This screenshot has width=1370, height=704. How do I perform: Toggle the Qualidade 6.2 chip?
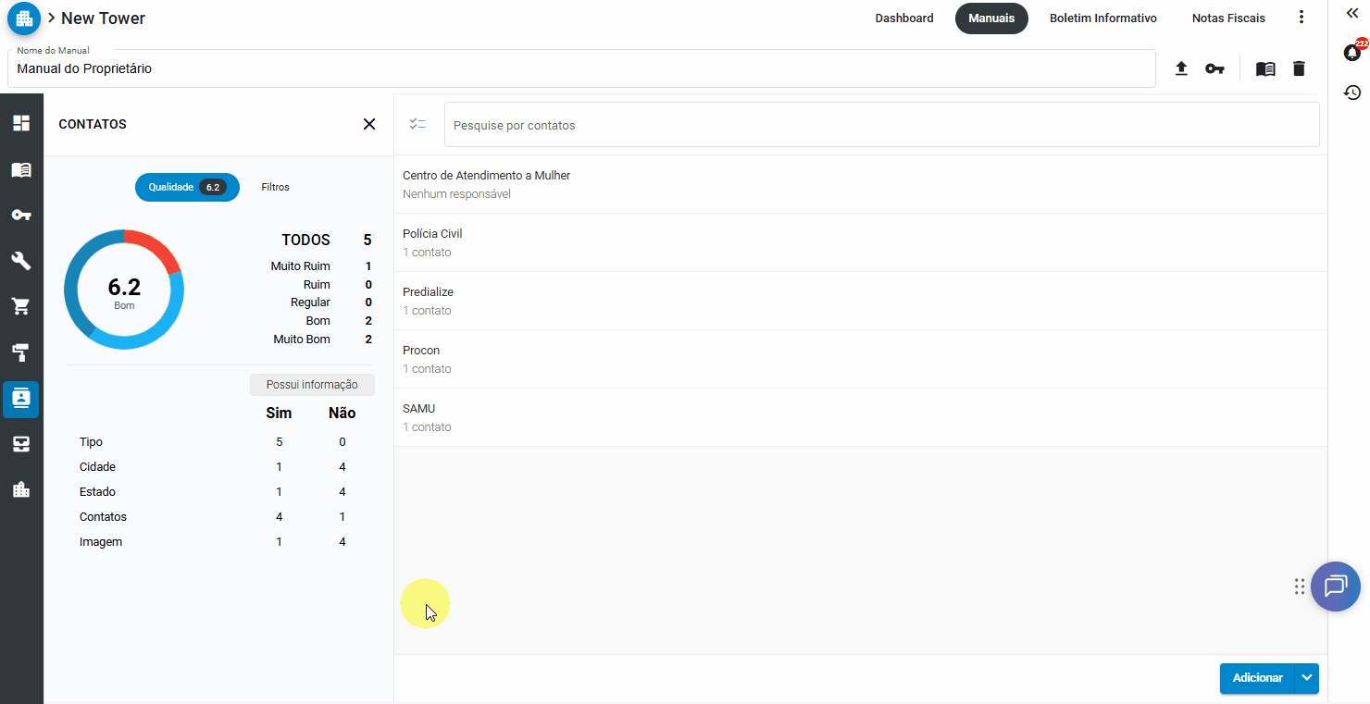point(187,187)
